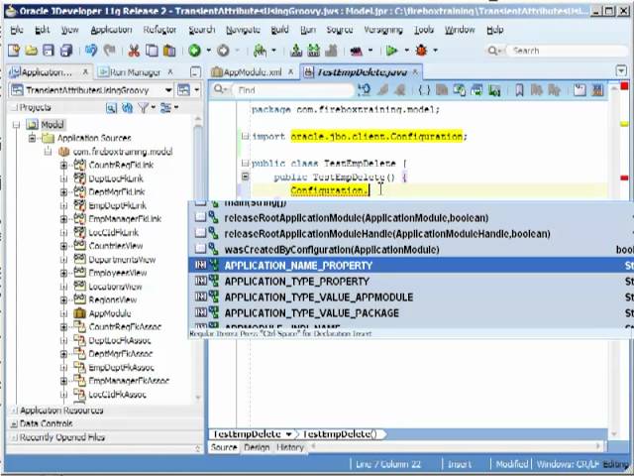Click the binoculars Find icon in main toolbar
This screenshot has height=476, width=634.
260,51
